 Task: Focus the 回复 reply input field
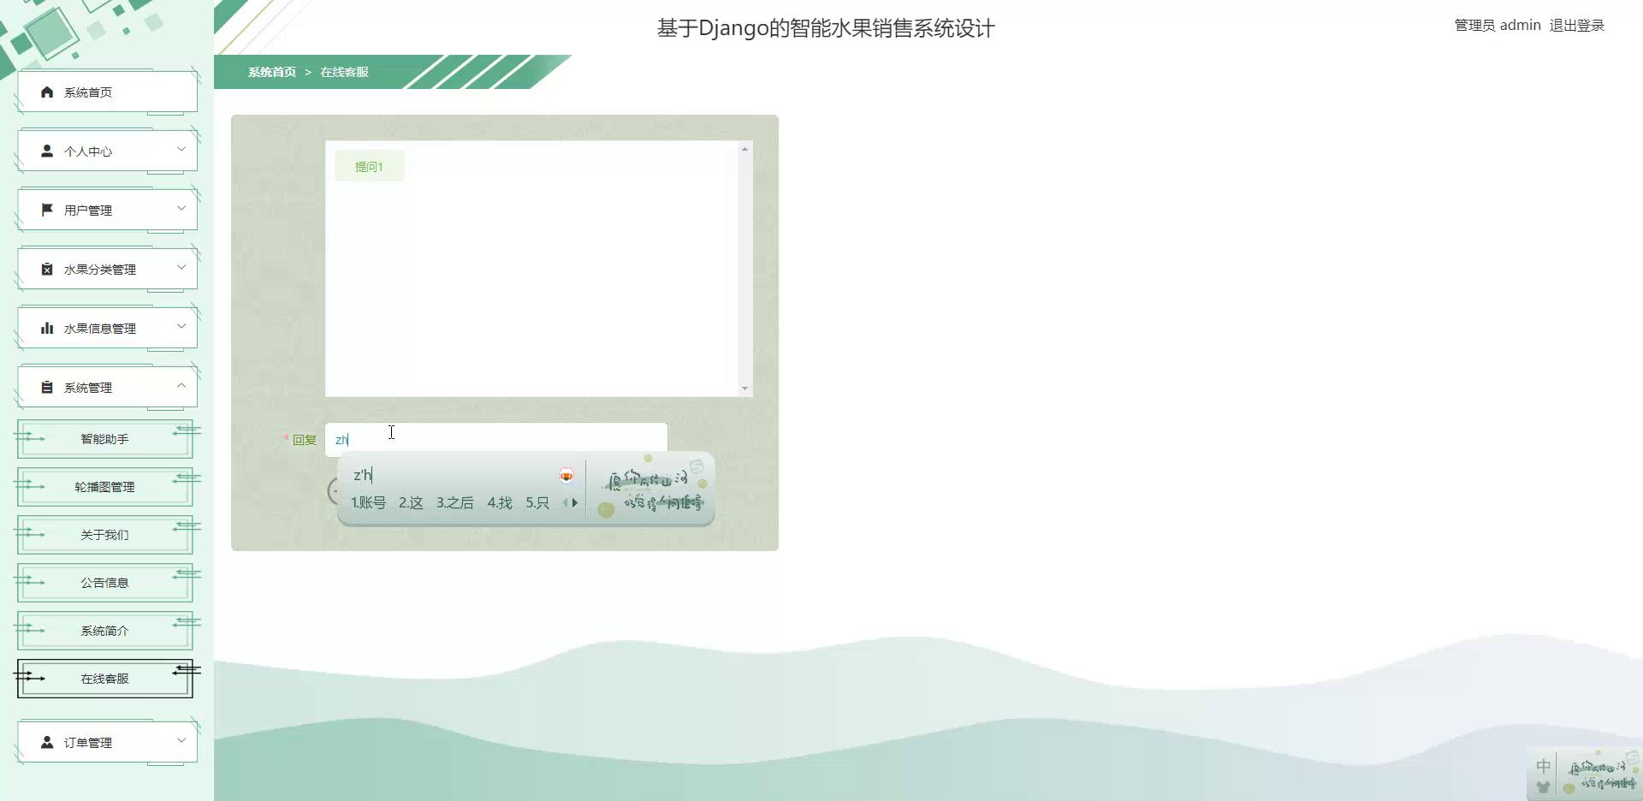(496, 439)
